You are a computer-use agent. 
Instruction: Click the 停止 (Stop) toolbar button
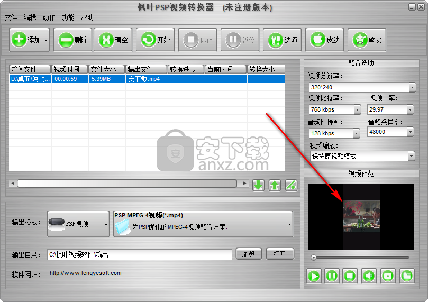click(198, 40)
